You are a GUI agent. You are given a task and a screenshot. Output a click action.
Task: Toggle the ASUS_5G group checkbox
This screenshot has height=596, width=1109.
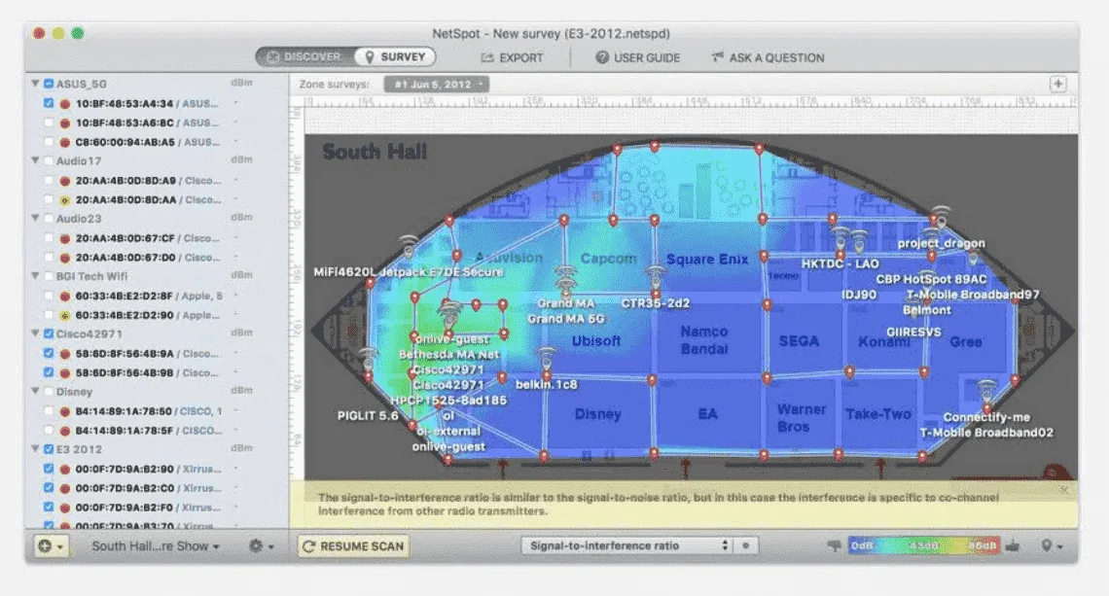[x=48, y=84]
